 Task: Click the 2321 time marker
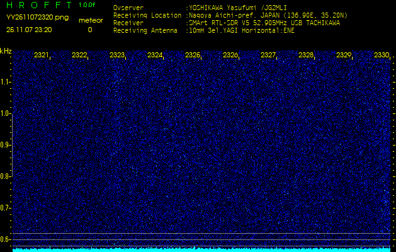(x=42, y=55)
